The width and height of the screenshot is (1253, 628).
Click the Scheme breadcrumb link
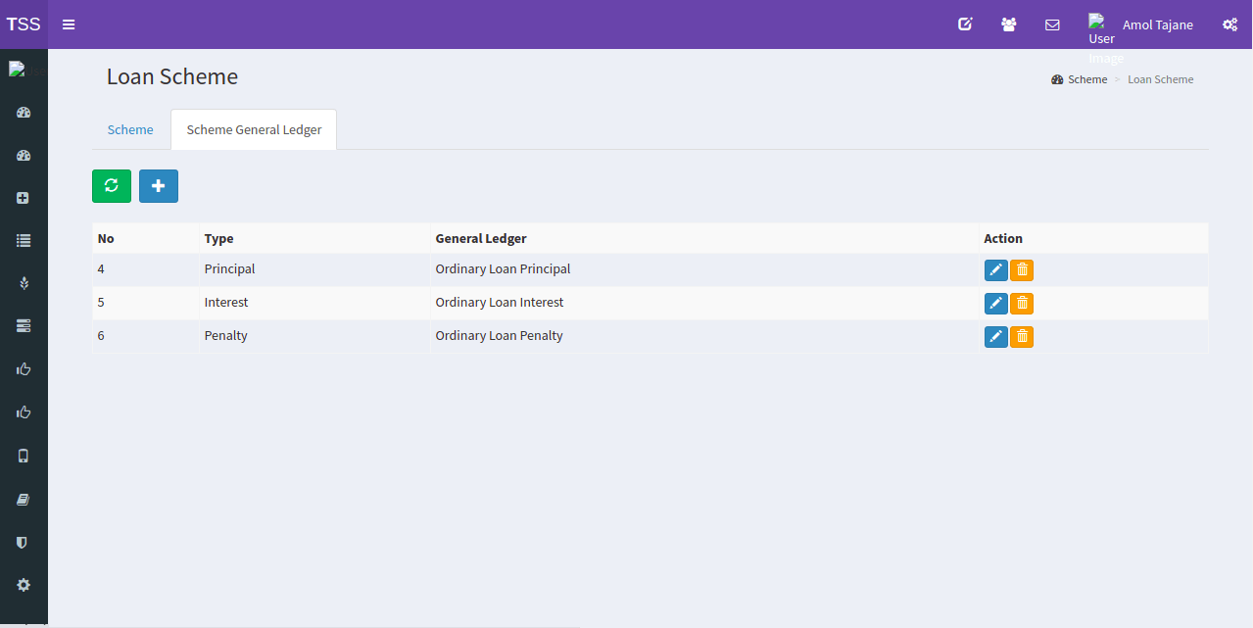(x=1086, y=79)
